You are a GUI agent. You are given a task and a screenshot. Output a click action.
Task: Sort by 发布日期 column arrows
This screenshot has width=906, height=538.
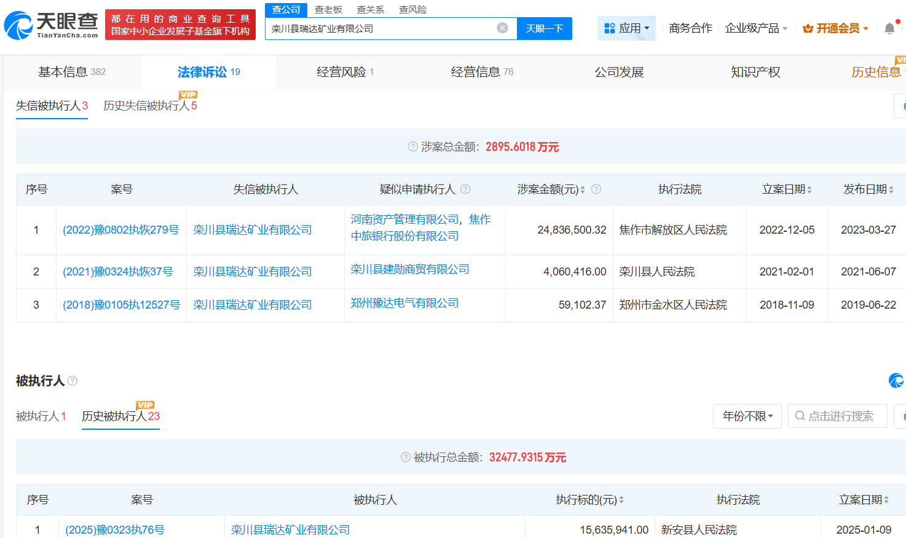coord(891,190)
